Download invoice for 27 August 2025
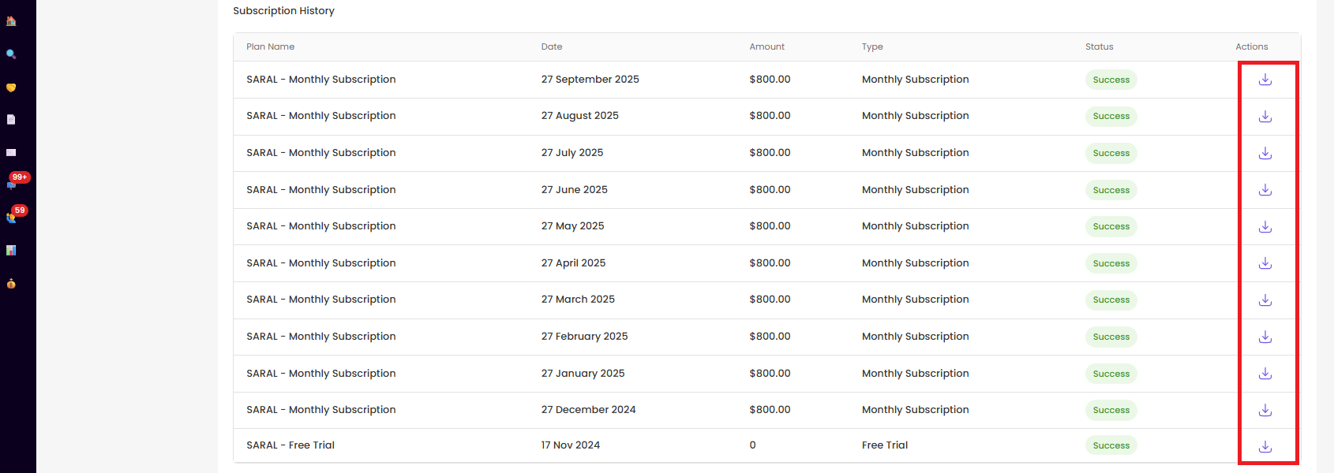The height and width of the screenshot is (473, 1334). [x=1265, y=117]
